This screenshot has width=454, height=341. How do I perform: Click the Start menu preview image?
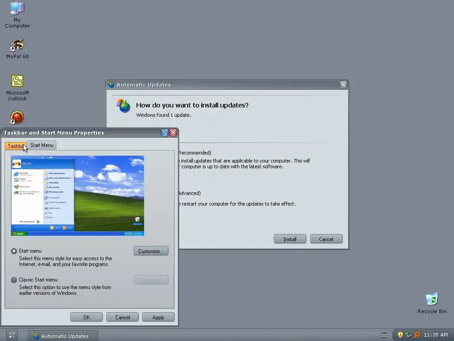point(77,196)
